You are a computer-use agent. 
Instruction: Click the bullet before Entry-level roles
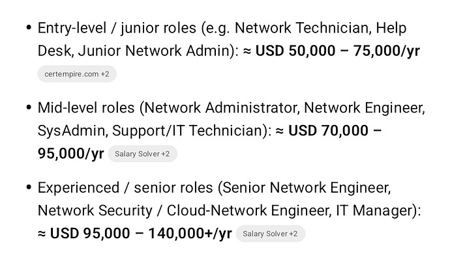tap(27, 29)
